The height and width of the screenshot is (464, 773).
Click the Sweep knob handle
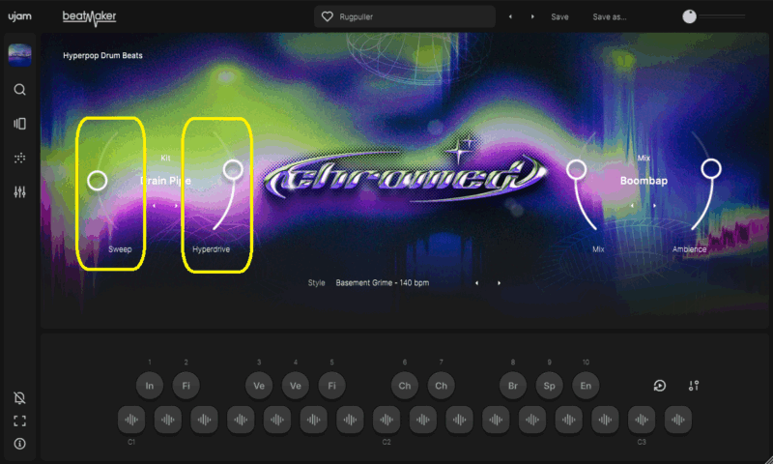[x=98, y=181]
